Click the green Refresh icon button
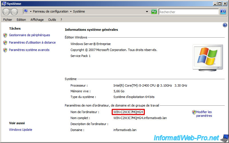 (154, 11)
